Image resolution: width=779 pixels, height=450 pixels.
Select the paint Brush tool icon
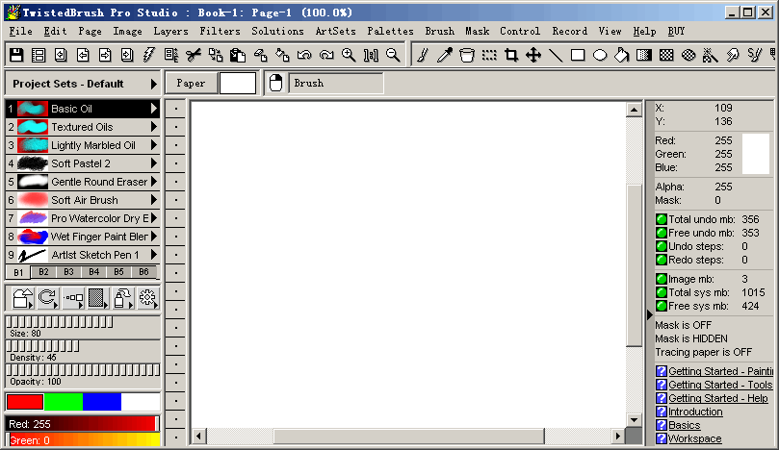tap(423, 55)
